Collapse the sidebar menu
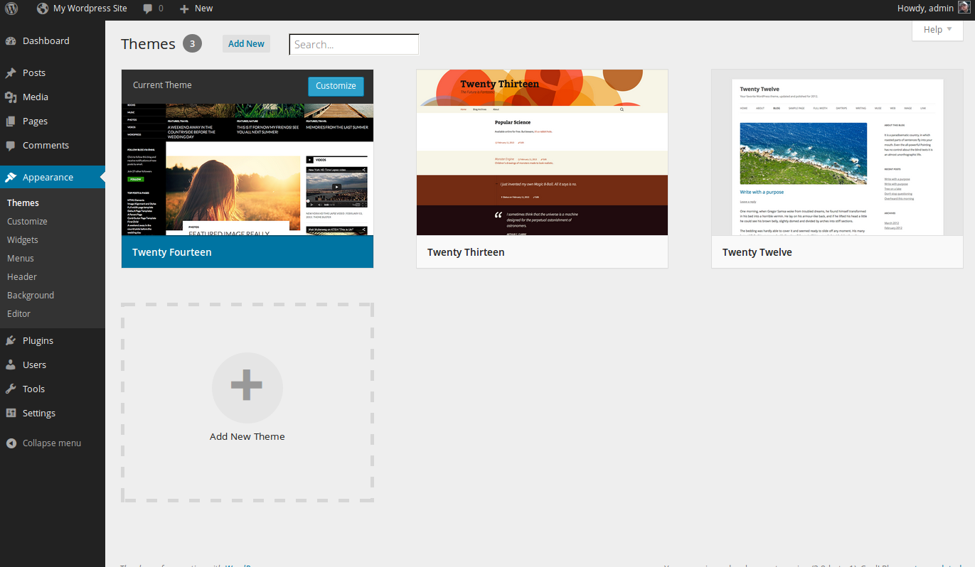Screen dimensions: 975x567 click(x=44, y=443)
